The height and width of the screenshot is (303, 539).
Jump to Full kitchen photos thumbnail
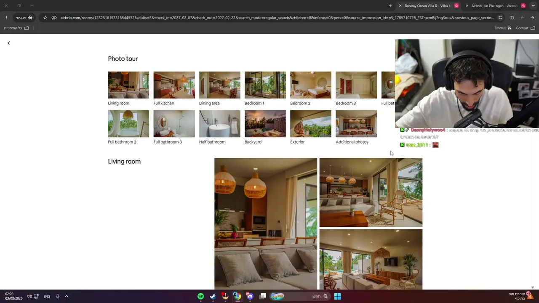174,85
